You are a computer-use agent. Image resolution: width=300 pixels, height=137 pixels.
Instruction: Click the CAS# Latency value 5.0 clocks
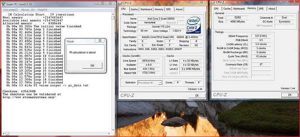(261, 44)
